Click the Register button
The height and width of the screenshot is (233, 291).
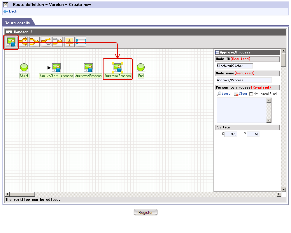click(145, 212)
